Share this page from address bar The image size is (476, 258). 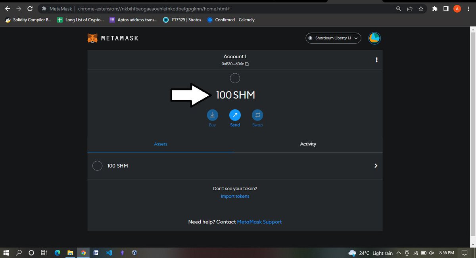pyautogui.click(x=410, y=8)
